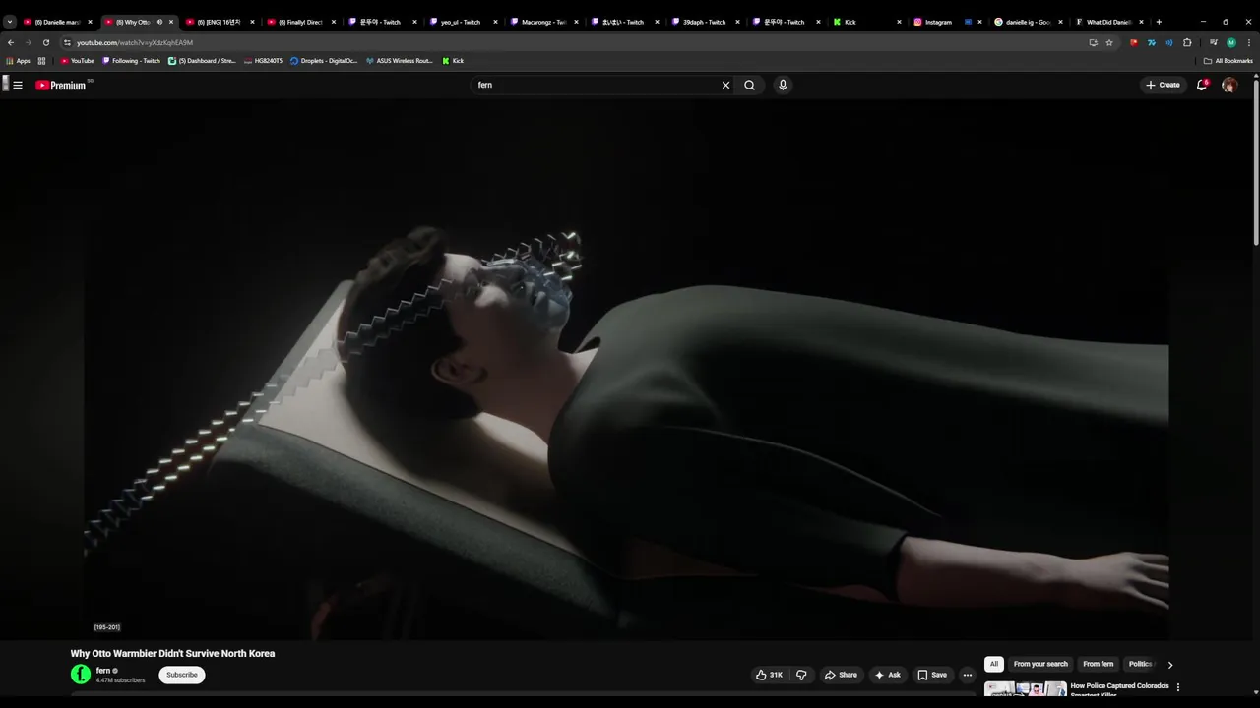Save the video to a playlist
1260x708 pixels.
tap(932, 675)
